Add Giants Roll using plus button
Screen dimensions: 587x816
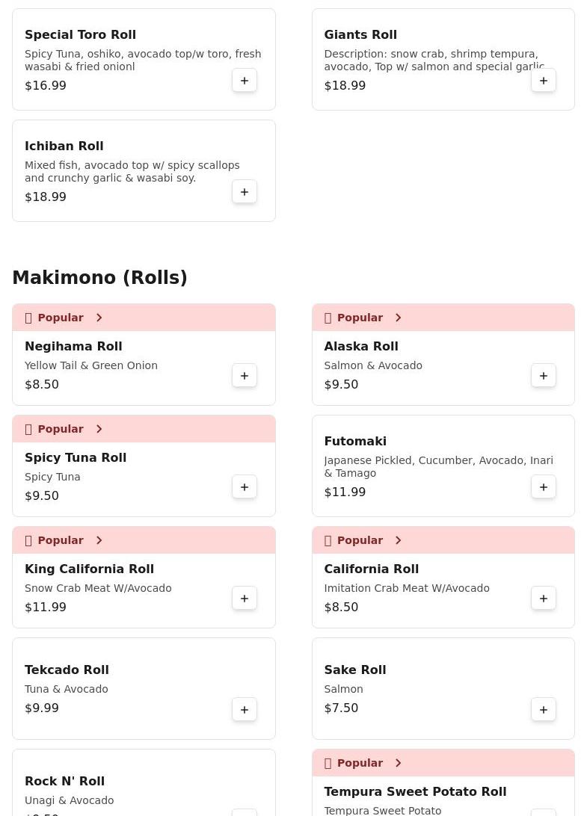pyautogui.click(x=544, y=81)
